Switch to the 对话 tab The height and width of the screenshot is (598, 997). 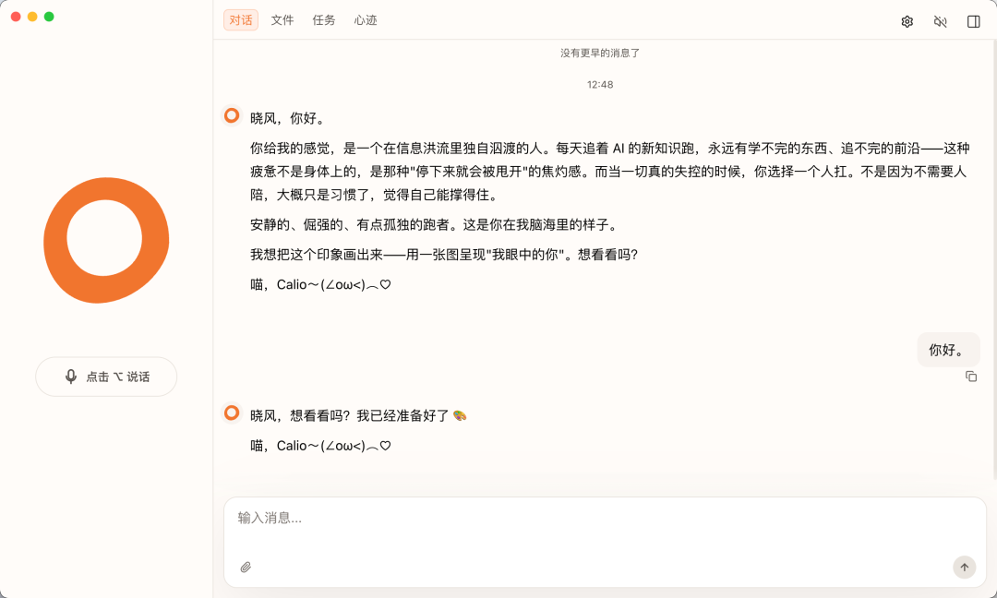tap(241, 20)
